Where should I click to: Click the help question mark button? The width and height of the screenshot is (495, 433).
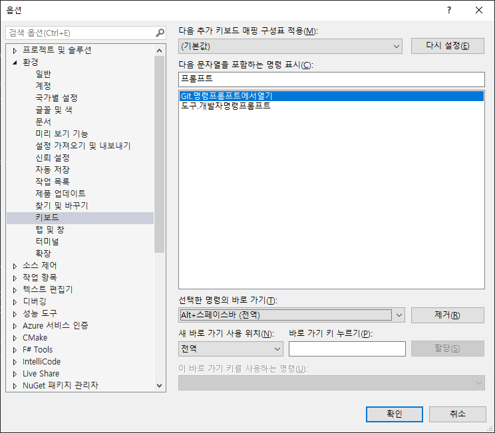(449, 10)
